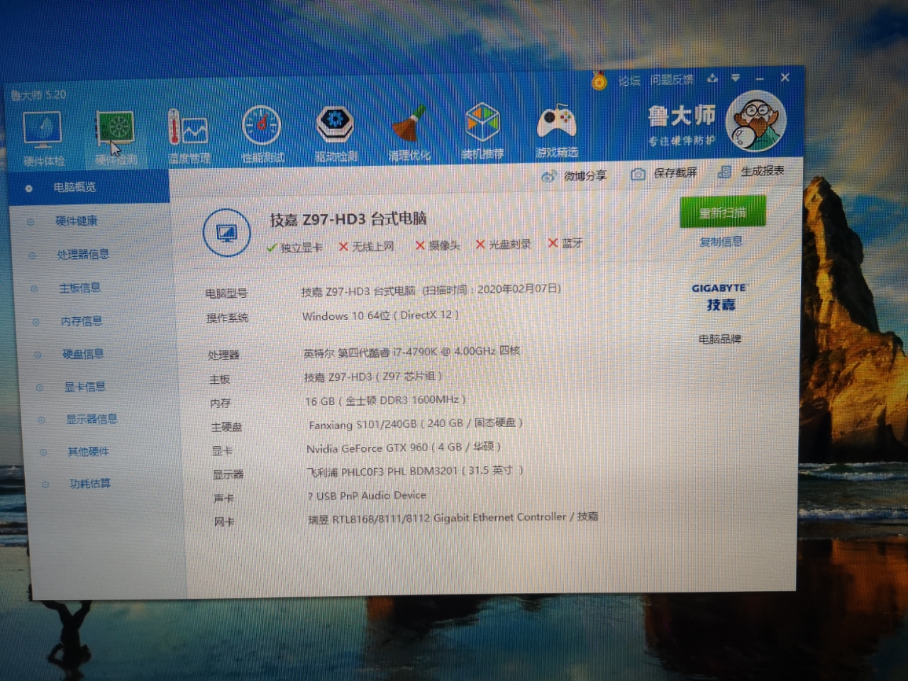Click the 鲁大师 mascot avatar
This screenshot has height=681, width=908.
(755, 121)
